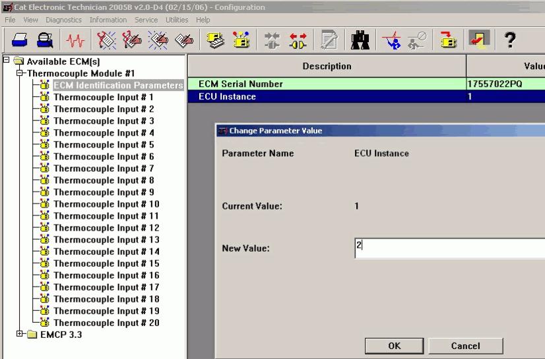Select Thermocouple Input # 19 in the tree
545x359 pixels.
pyautogui.click(x=106, y=311)
